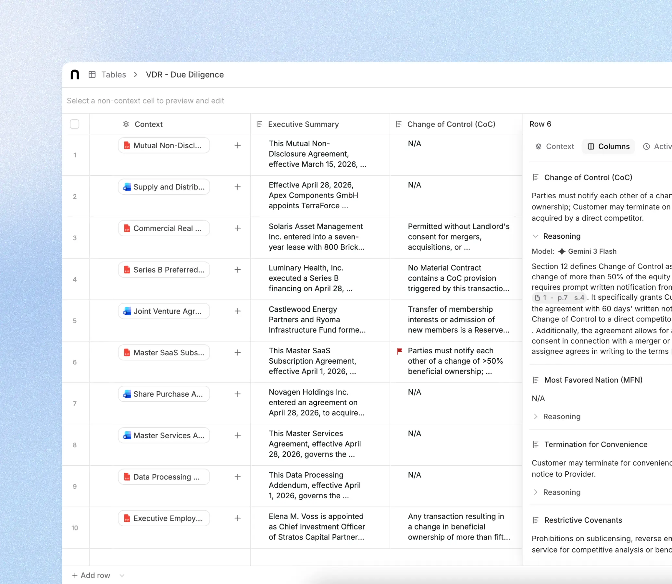The image size is (672, 584).
Task: Click the Change of Control heading in side panel
Action: pyautogui.click(x=588, y=177)
